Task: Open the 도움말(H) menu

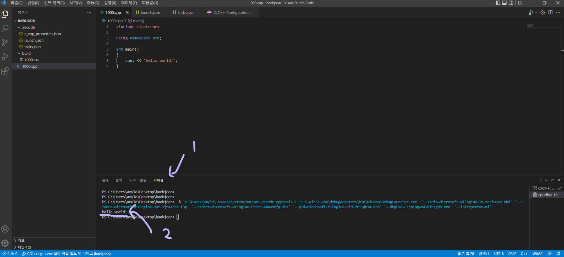Action: coord(150,3)
